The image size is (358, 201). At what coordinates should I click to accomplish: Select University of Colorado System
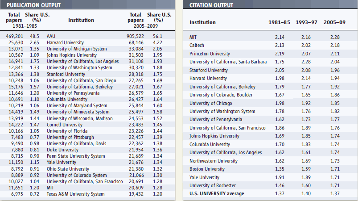tap(77, 175)
